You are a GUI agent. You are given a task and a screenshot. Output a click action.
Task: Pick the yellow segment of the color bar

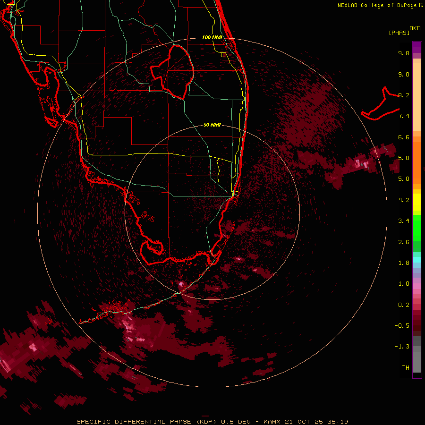click(x=417, y=202)
